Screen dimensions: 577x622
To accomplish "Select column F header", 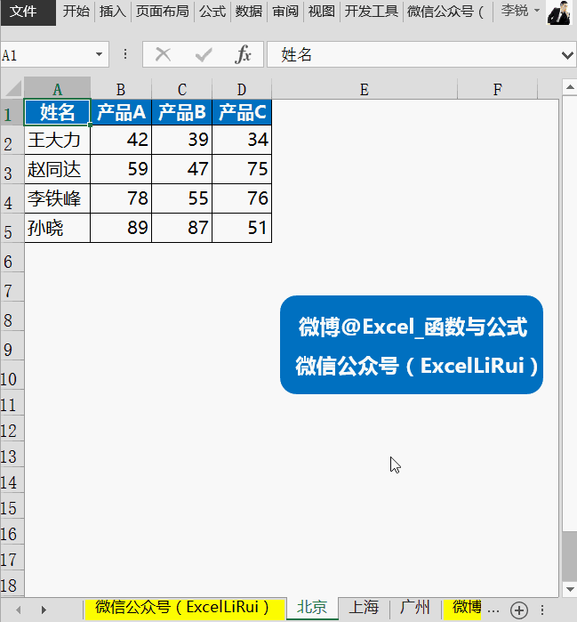I will [497, 89].
